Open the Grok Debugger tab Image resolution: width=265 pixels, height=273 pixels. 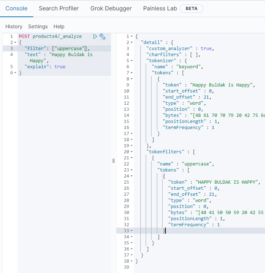coord(111,8)
